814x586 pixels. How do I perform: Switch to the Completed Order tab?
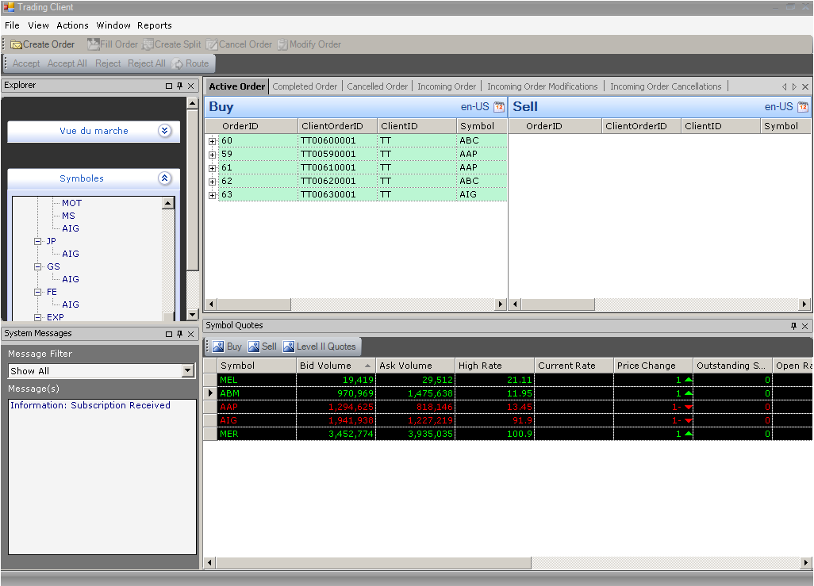point(305,86)
